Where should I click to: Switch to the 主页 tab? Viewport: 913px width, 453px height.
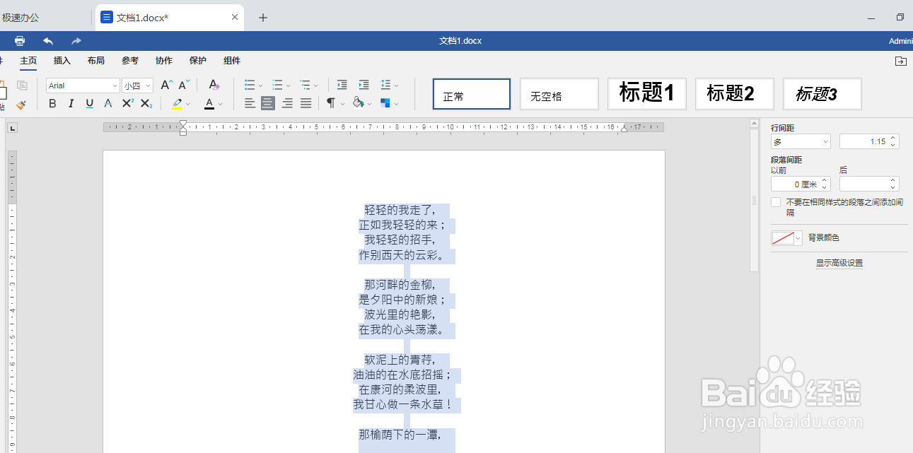pos(28,61)
